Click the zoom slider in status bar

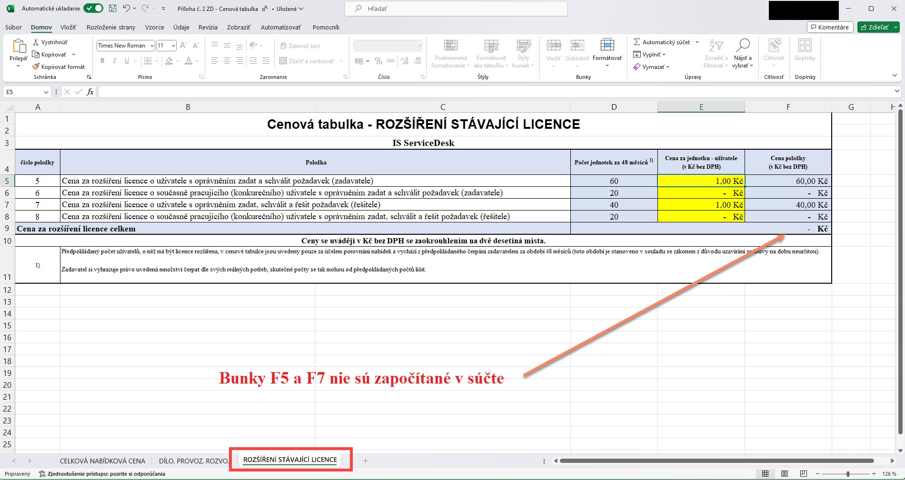pos(847,474)
